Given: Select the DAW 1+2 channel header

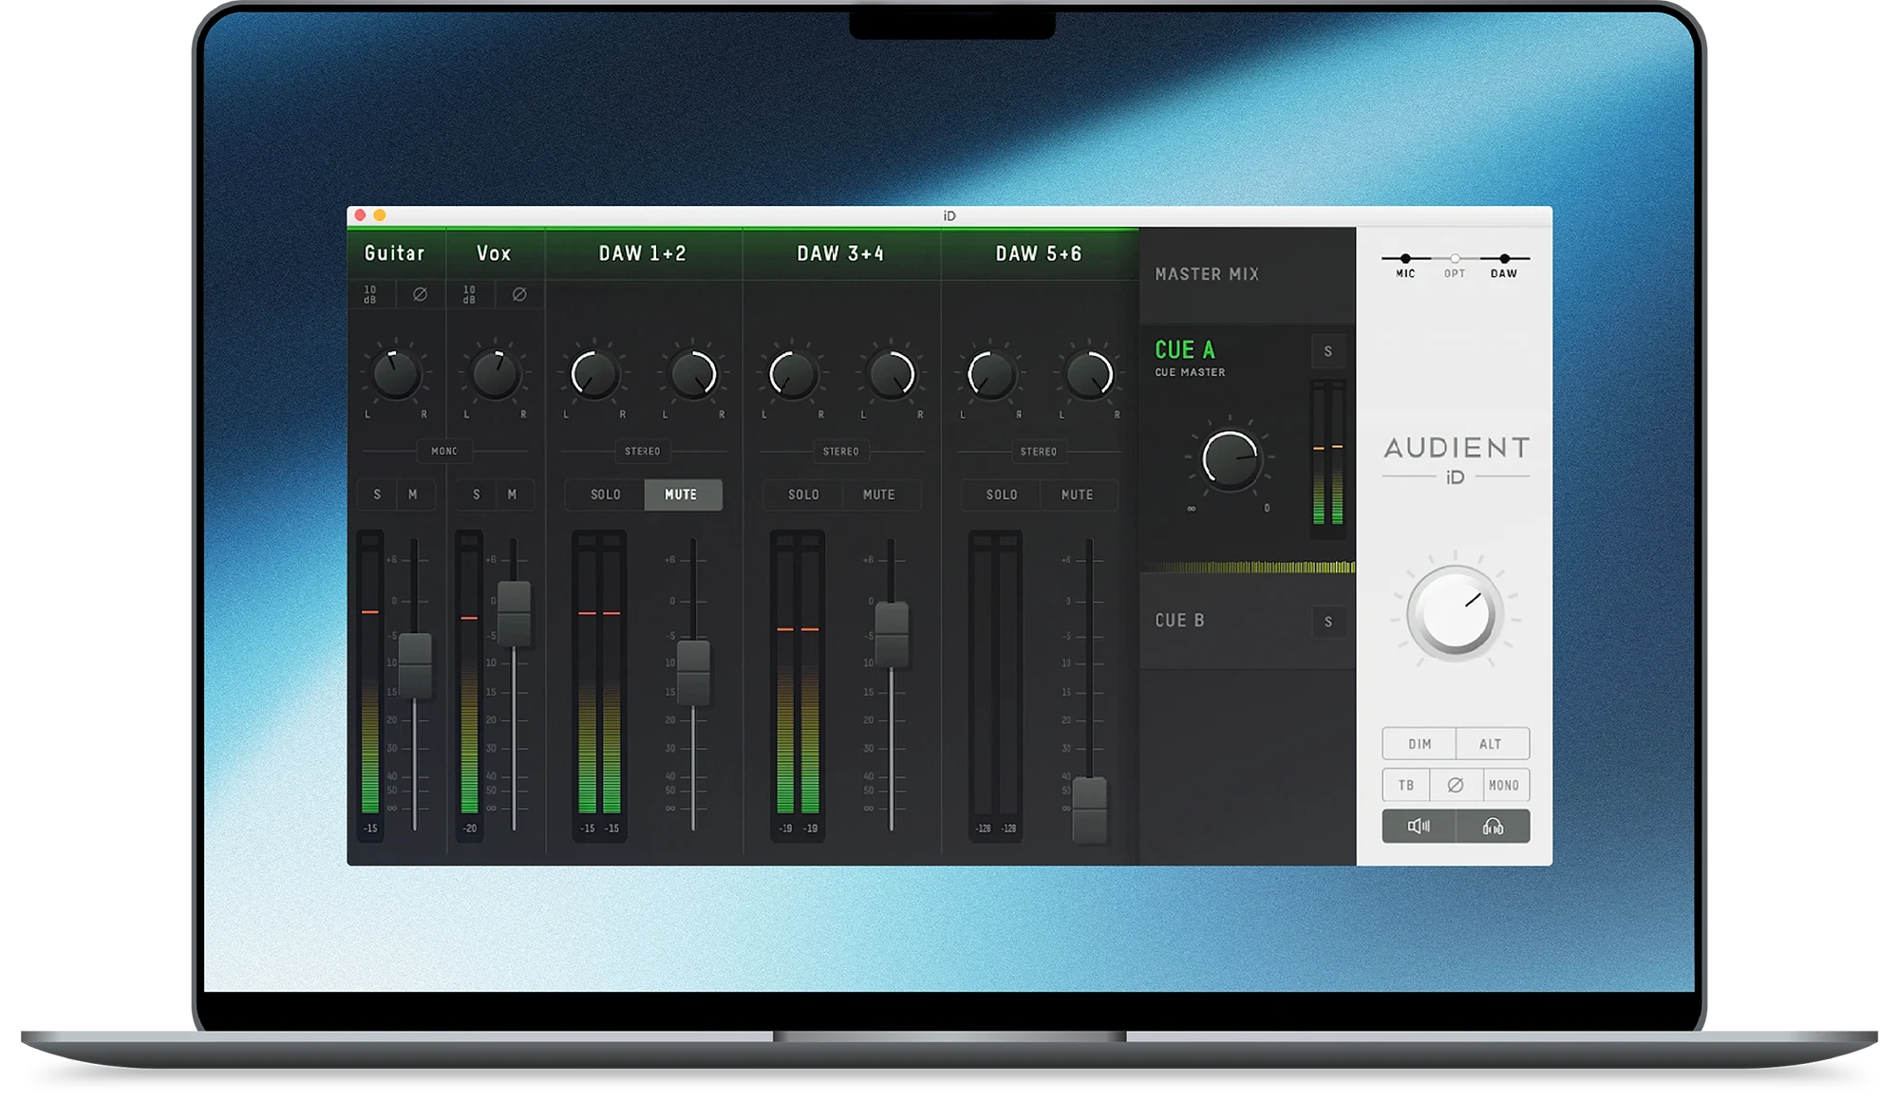Looking at the screenshot, I should point(643,253).
